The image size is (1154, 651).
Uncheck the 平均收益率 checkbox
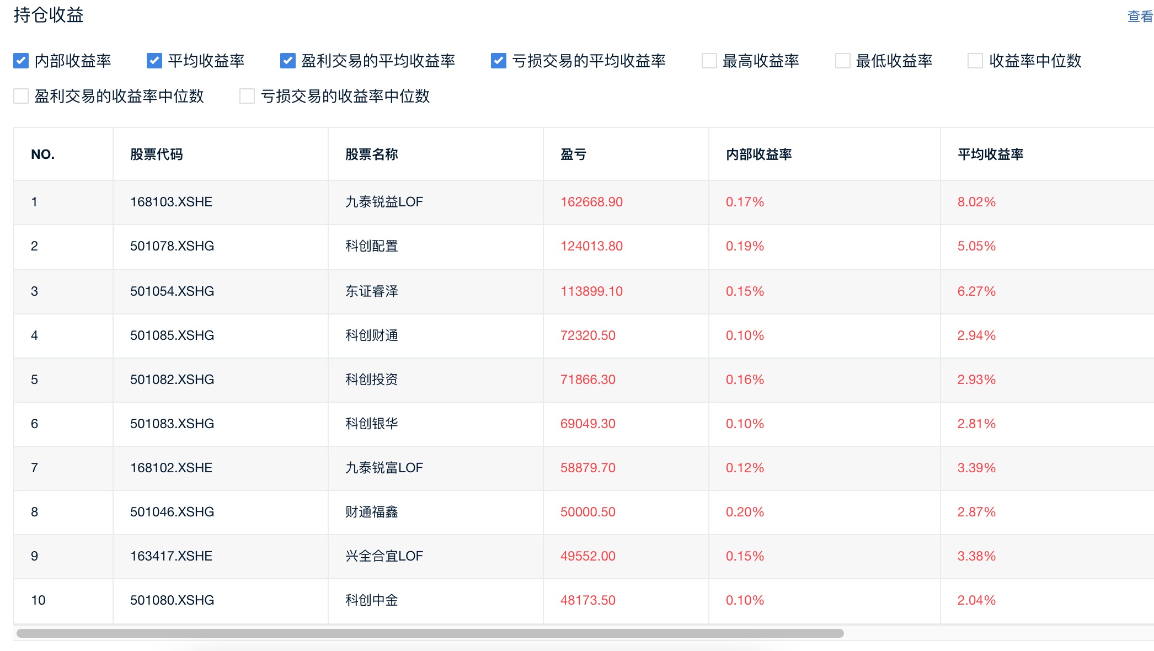pyautogui.click(x=154, y=61)
